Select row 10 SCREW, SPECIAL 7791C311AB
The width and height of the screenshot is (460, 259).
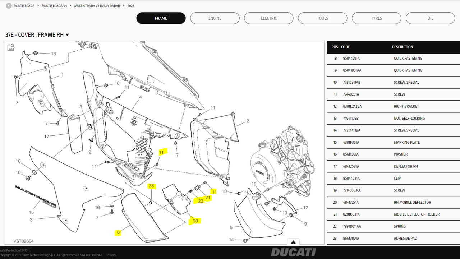click(x=394, y=83)
